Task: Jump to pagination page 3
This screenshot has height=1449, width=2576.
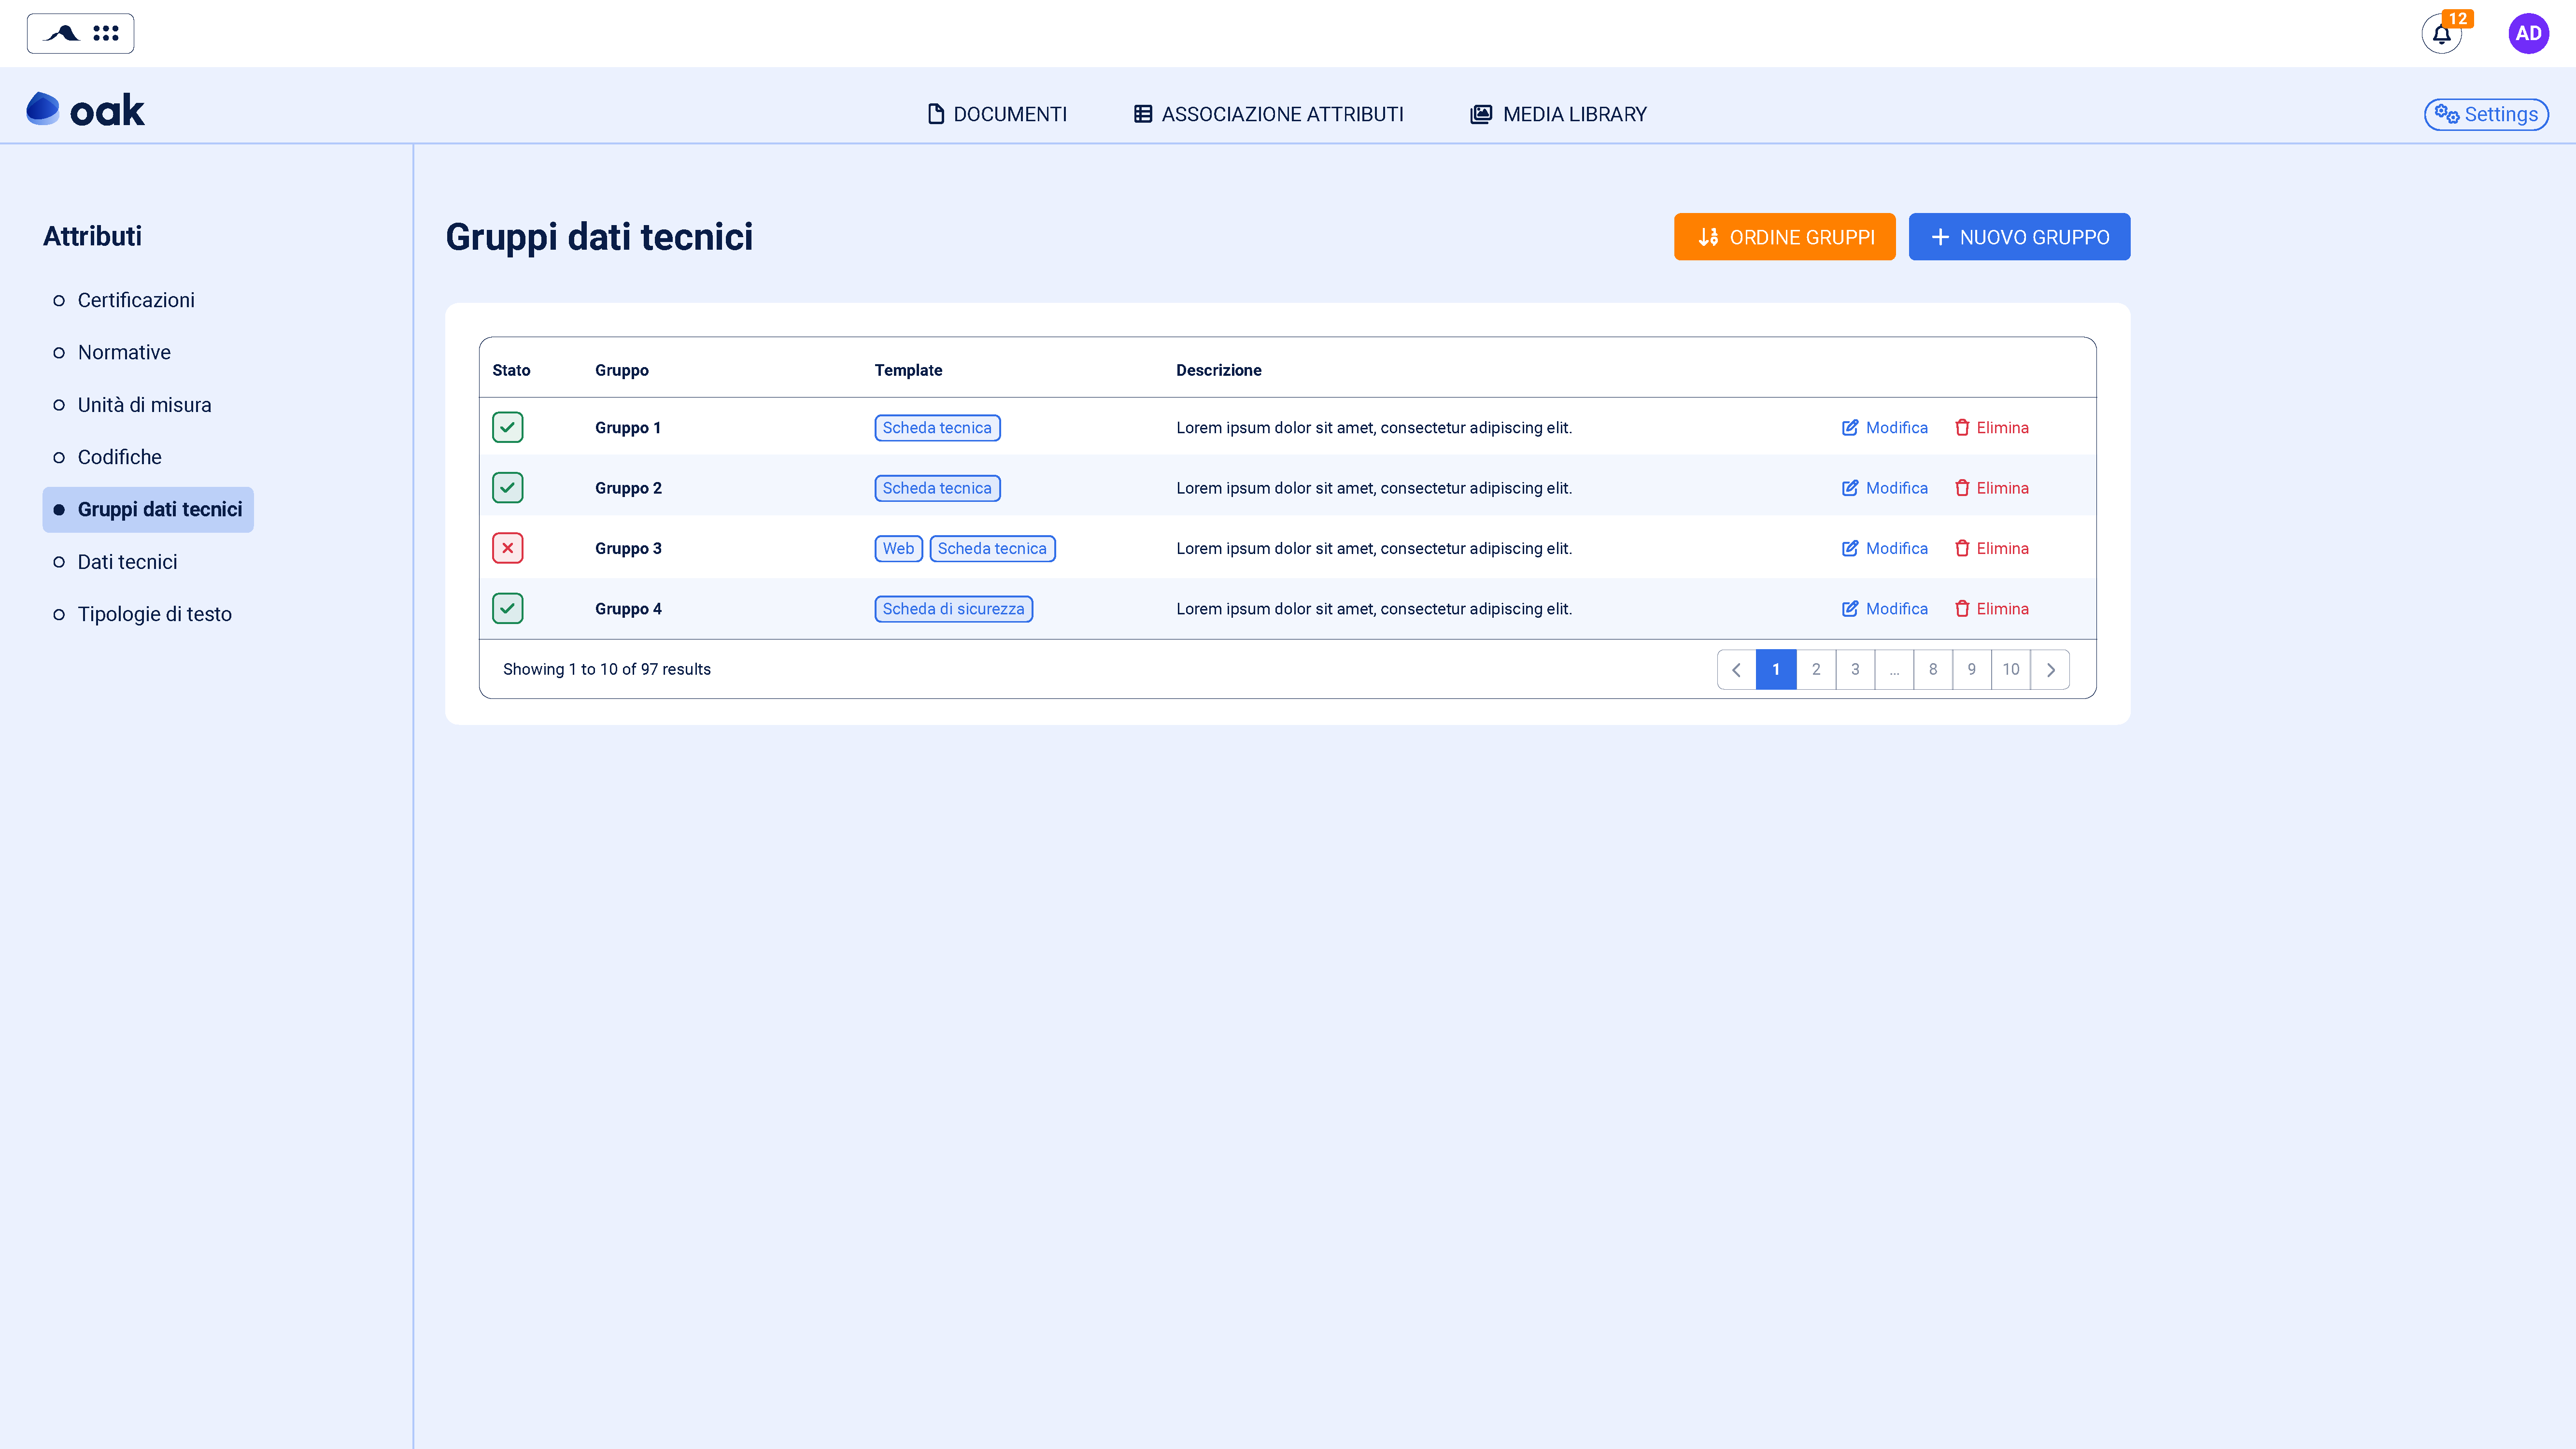Action: point(1855,670)
